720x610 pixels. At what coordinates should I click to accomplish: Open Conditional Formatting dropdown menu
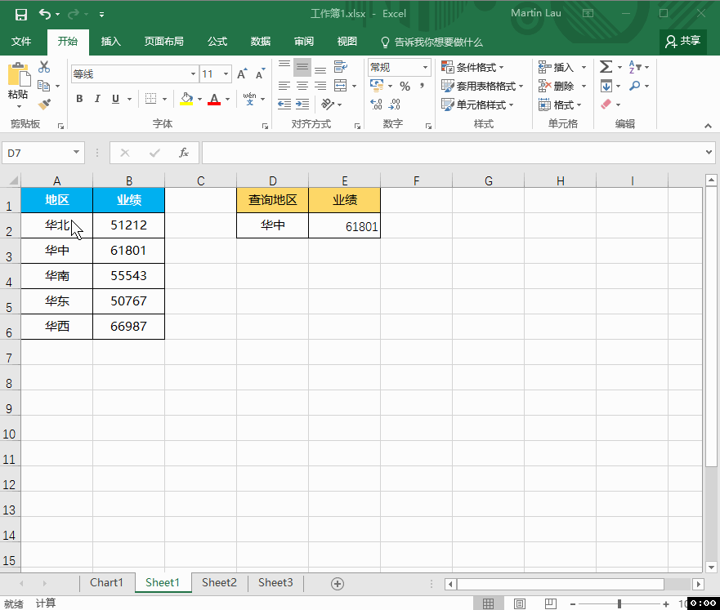tap(472, 68)
